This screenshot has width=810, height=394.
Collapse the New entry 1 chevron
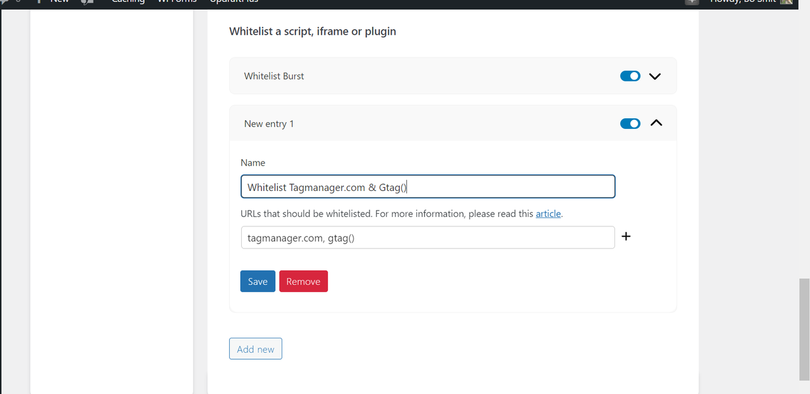656,123
